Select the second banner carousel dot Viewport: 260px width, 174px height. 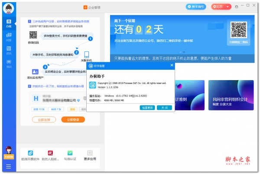[x=184, y=52]
